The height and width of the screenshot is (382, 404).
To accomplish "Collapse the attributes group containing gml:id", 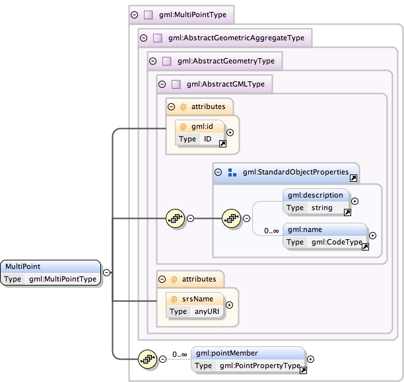I will click(171, 107).
